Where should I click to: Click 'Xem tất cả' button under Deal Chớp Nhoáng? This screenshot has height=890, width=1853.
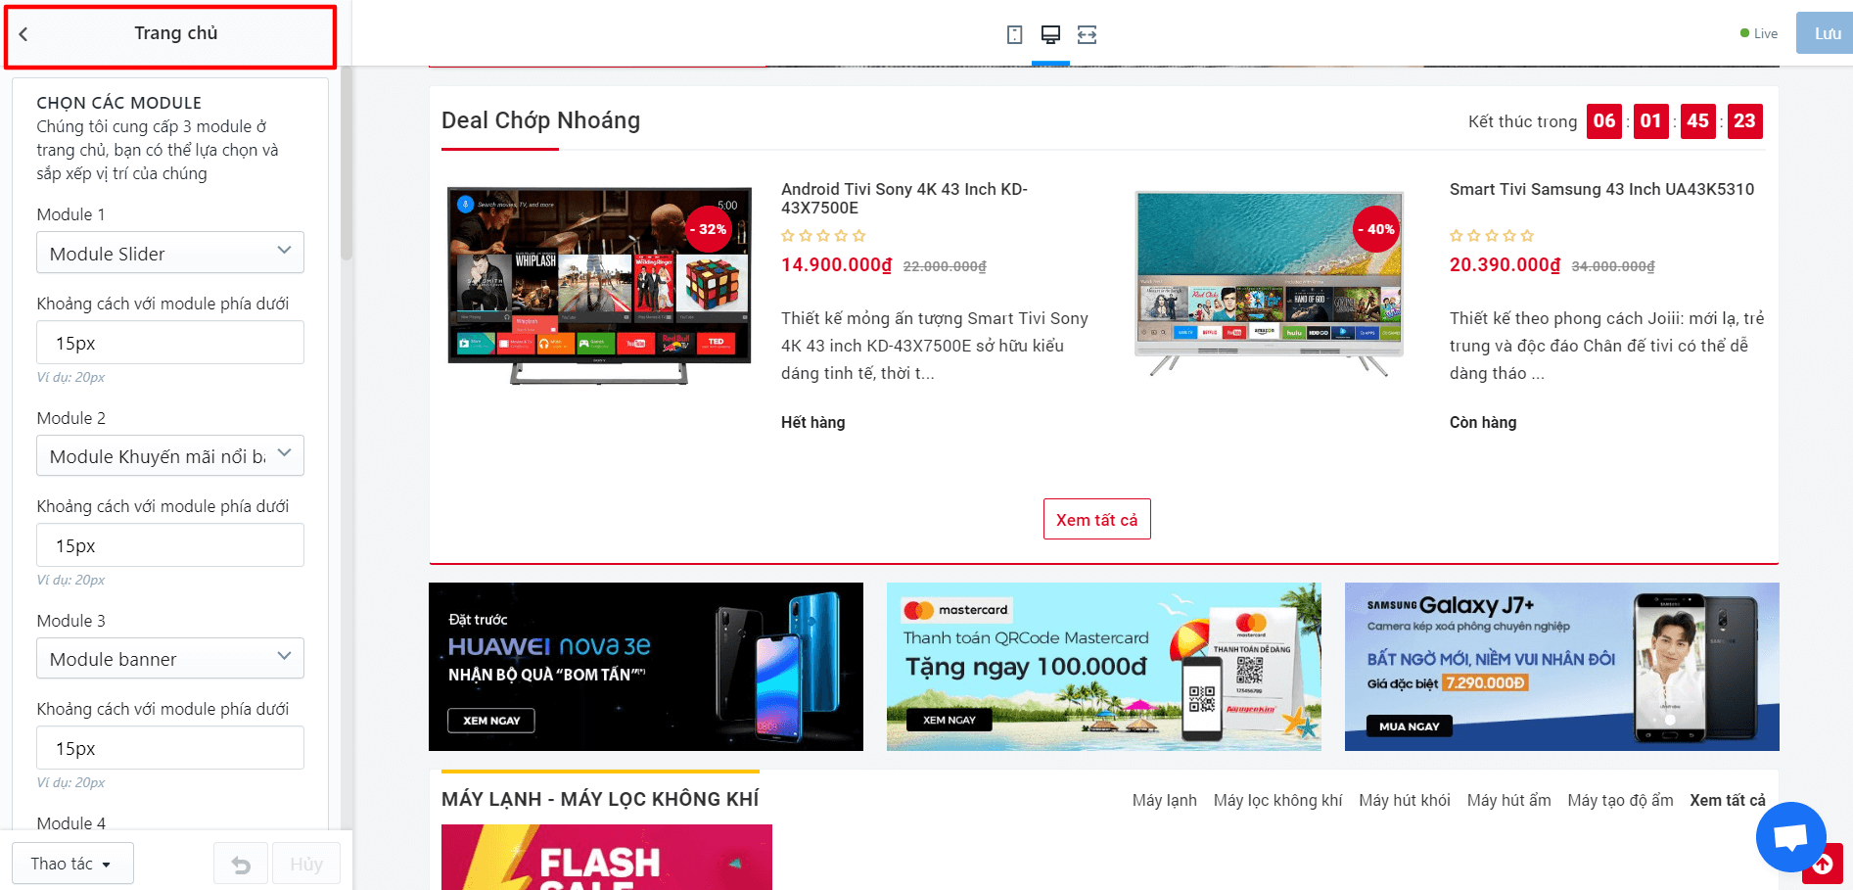coord(1096,520)
